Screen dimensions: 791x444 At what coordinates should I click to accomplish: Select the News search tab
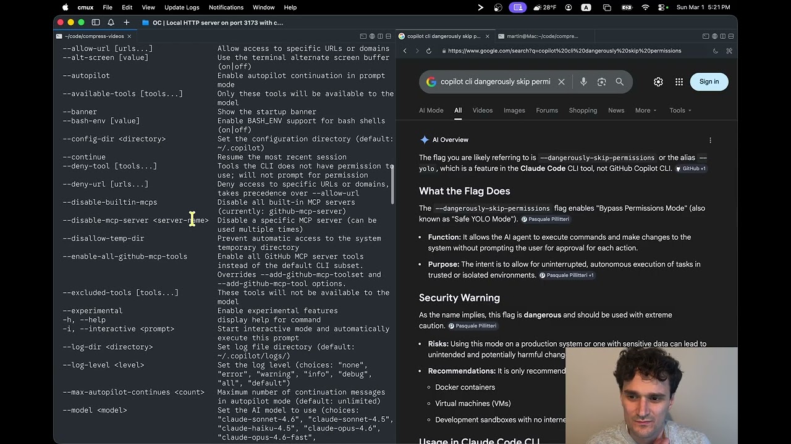tap(616, 110)
